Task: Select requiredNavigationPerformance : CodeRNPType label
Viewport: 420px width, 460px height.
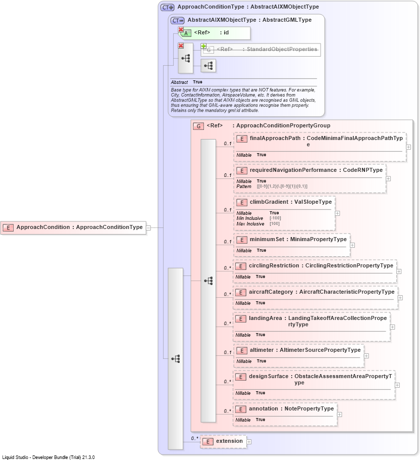Action: [x=316, y=170]
